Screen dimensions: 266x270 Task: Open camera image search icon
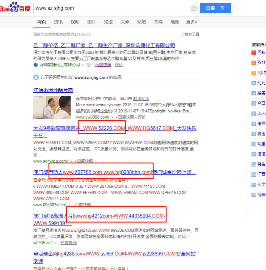click(194, 8)
